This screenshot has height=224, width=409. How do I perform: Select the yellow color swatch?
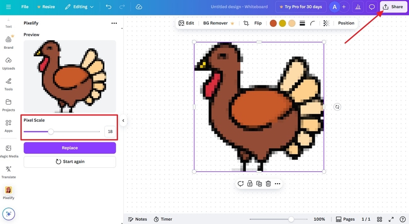282,23
